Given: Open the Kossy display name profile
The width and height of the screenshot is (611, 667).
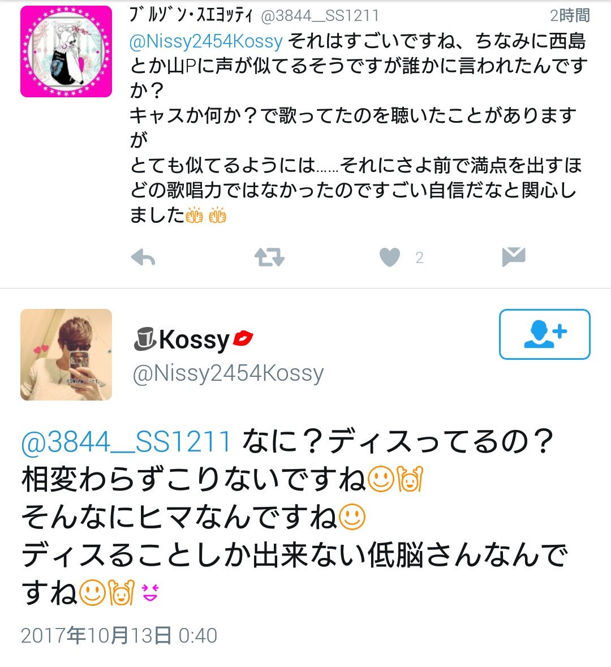Looking at the screenshot, I should [x=193, y=340].
